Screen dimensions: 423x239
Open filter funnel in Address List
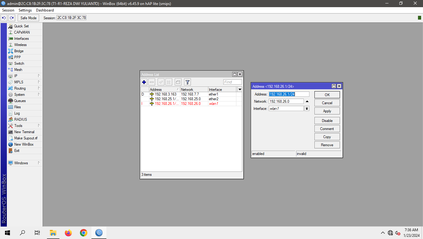pyautogui.click(x=188, y=82)
